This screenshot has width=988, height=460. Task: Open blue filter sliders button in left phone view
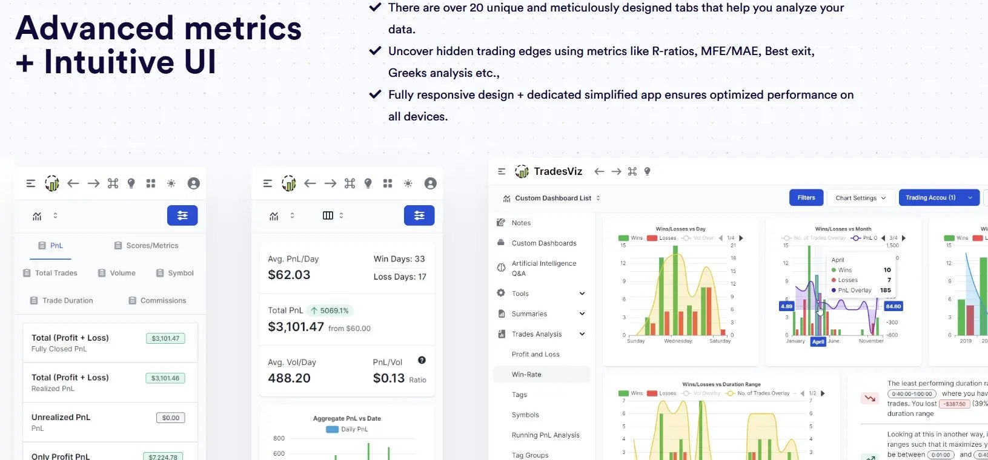click(182, 215)
